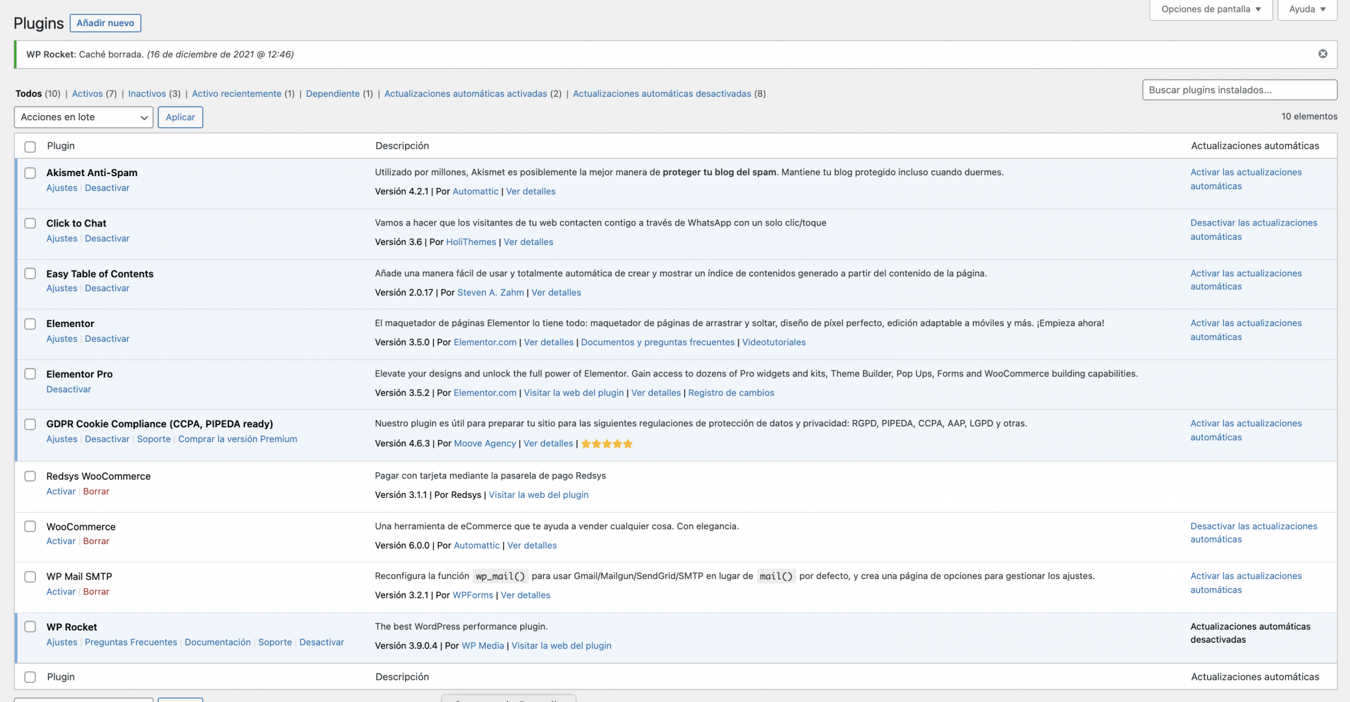Tick the Akismet Anti-Spam checkbox
The image size is (1350, 702).
(x=30, y=173)
